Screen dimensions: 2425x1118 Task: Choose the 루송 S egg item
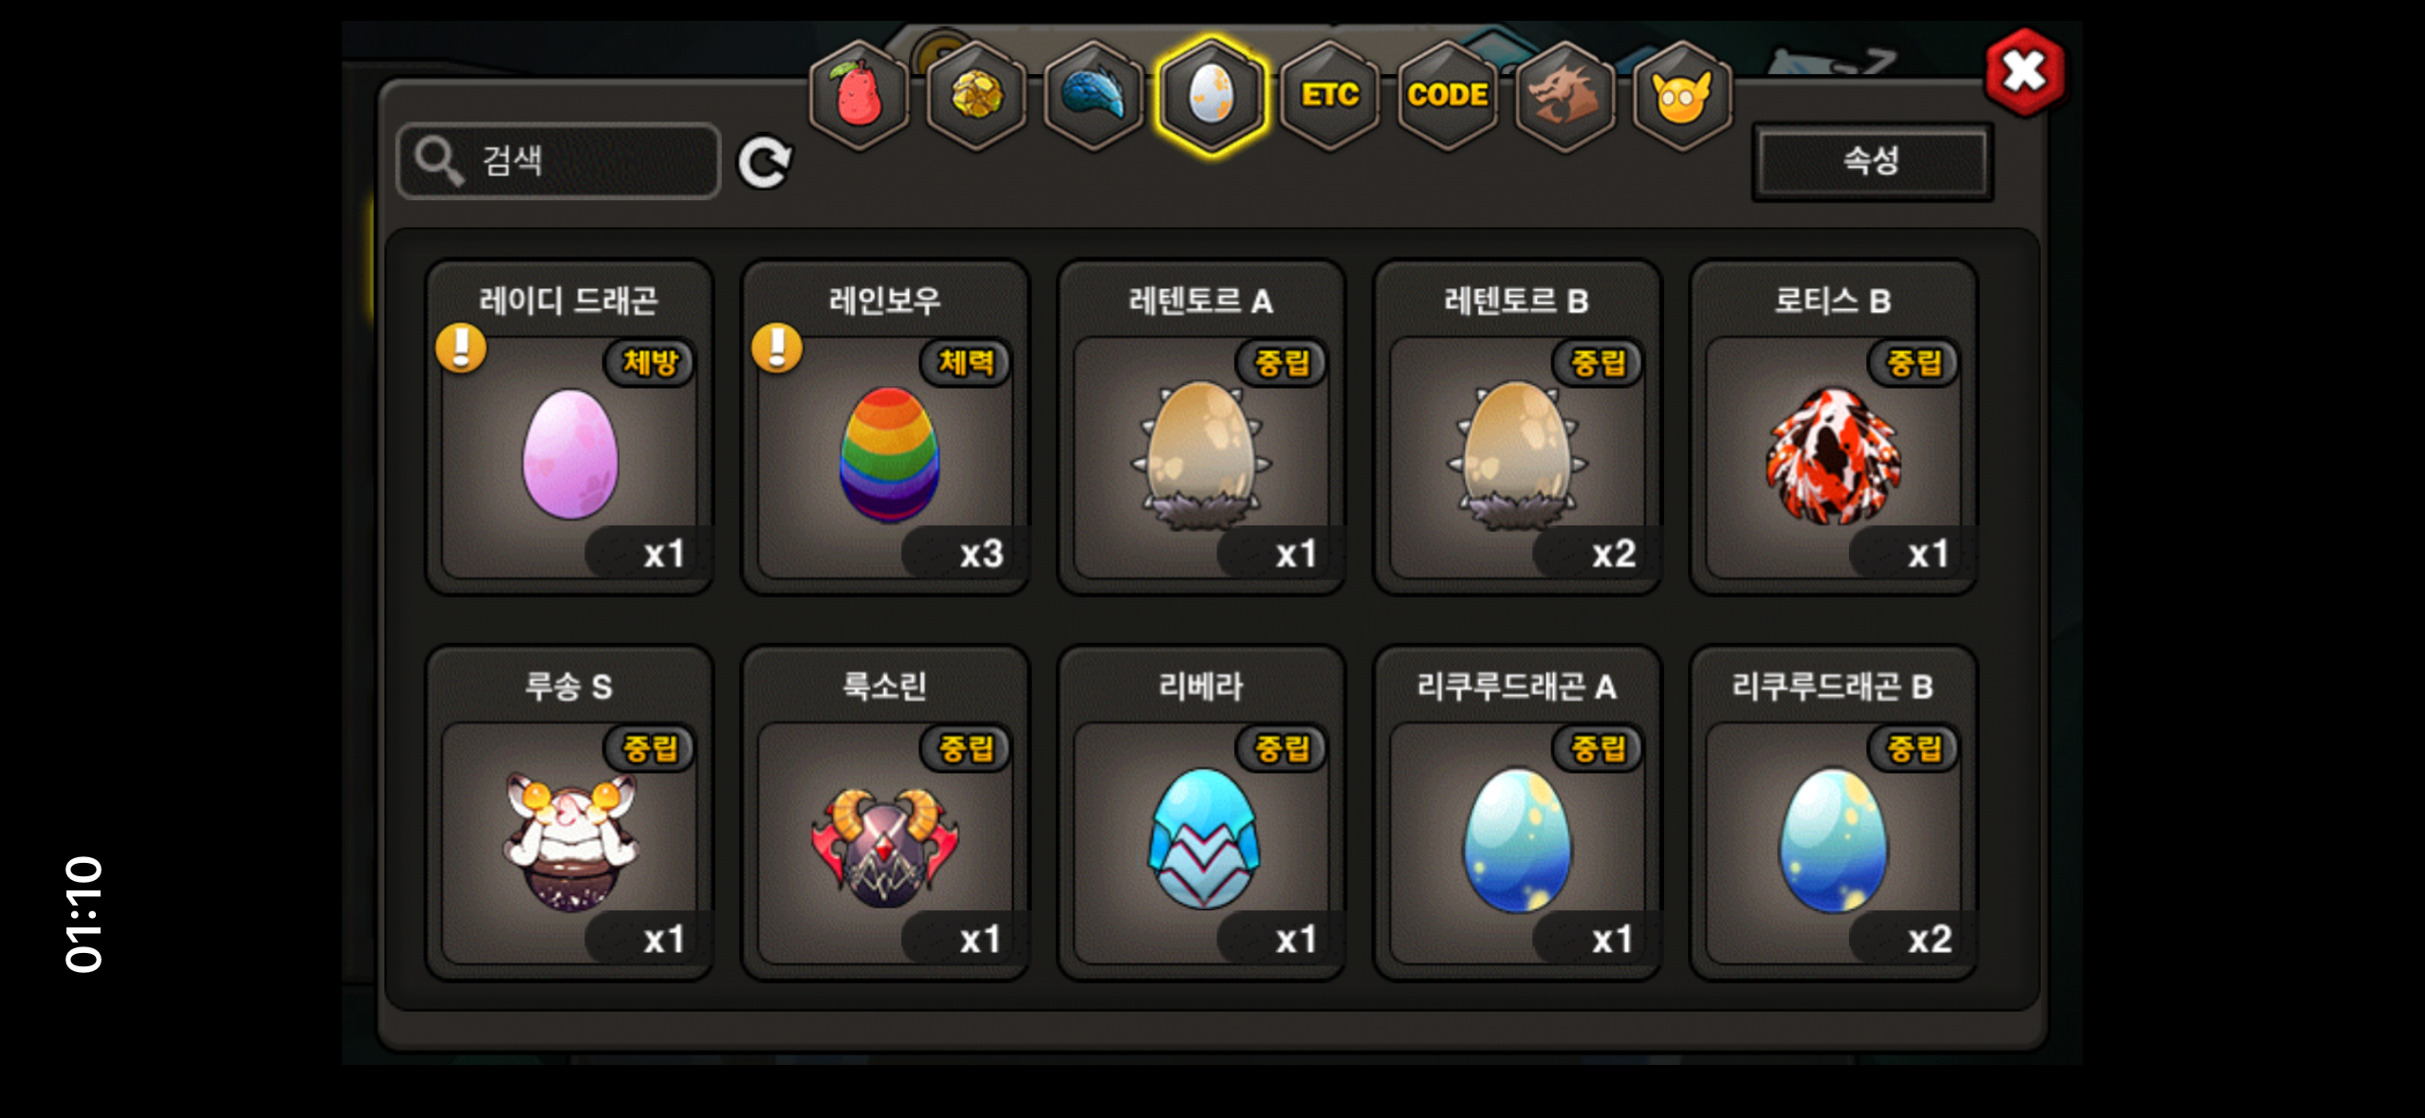(x=569, y=814)
